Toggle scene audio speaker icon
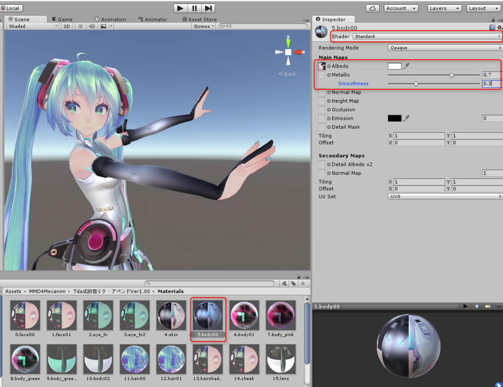 click(x=92, y=27)
